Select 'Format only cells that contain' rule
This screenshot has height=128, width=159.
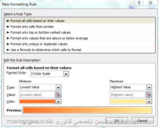coord(80,27)
